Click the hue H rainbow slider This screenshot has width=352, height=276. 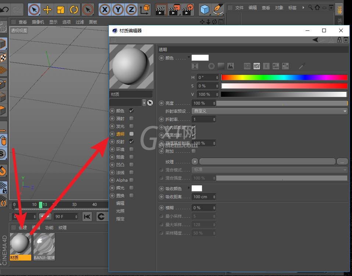click(284, 77)
